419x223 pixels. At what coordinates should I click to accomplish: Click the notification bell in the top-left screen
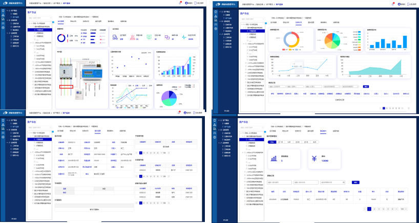[x=179, y=3]
